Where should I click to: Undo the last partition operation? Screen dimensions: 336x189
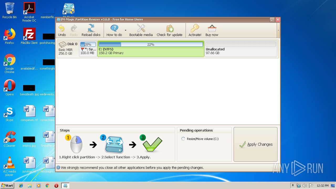pos(62,30)
